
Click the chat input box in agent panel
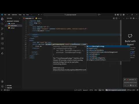pyautogui.click(x=130, y=82)
